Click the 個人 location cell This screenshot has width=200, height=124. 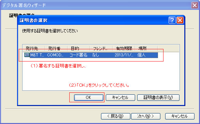pyautogui.click(x=141, y=55)
